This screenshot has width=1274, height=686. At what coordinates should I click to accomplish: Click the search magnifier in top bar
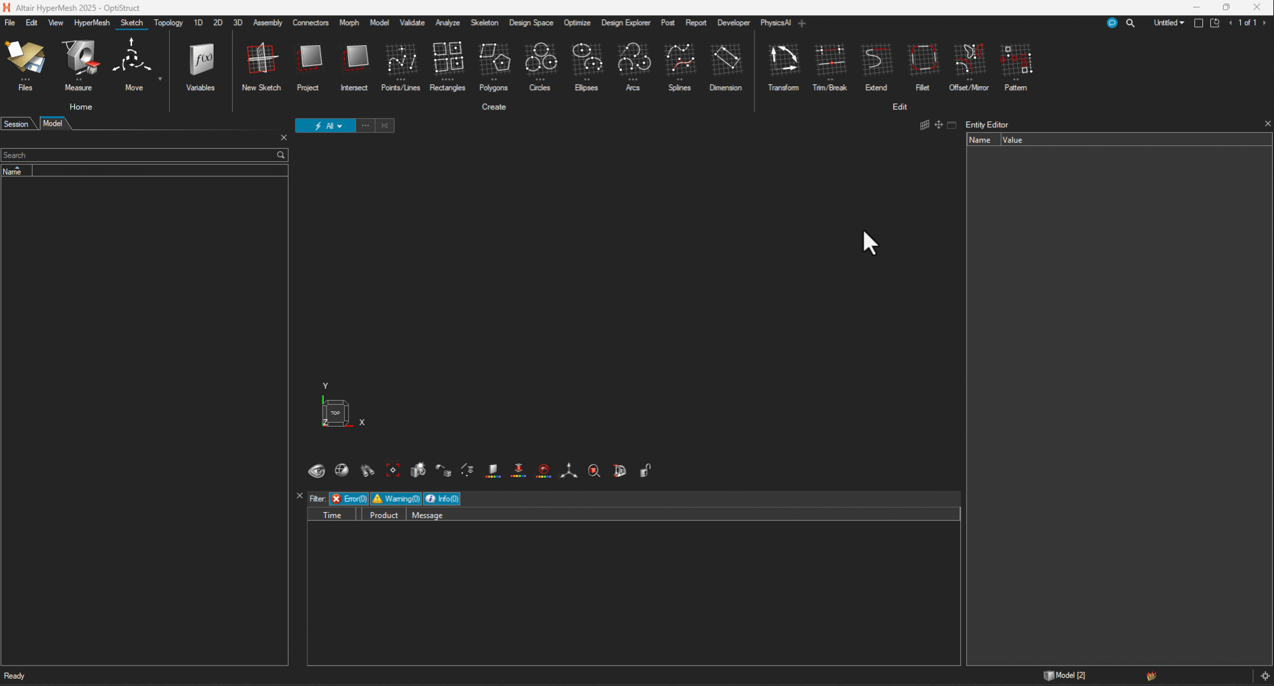pyautogui.click(x=1131, y=23)
